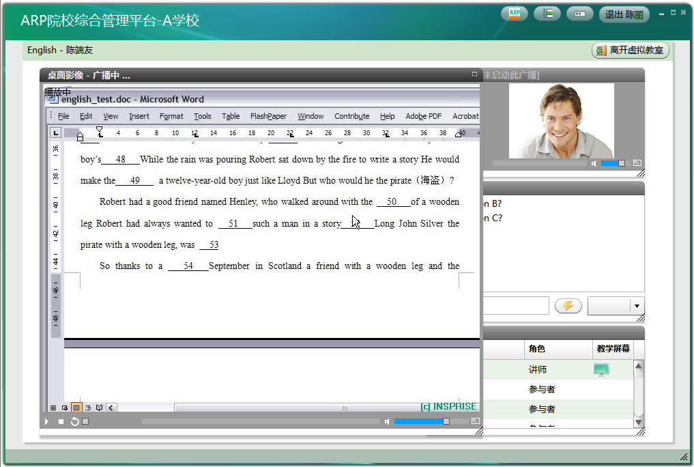Open the layout list icon button in header
The height and width of the screenshot is (467, 694).
click(547, 14)
